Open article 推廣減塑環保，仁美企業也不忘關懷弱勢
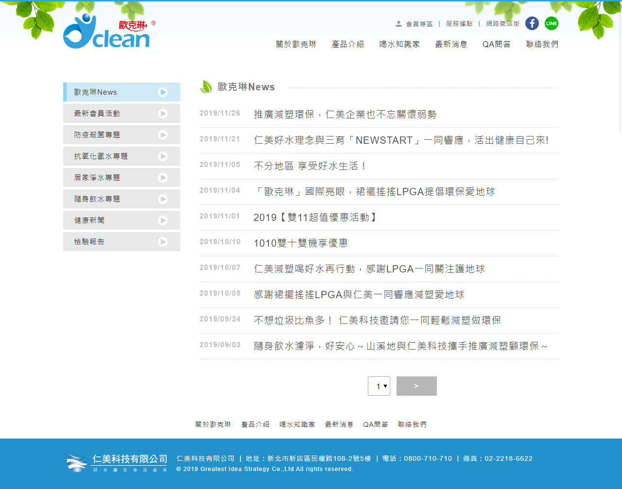The width and height of the screenshot is (622, 489). (x=345, y=115)
